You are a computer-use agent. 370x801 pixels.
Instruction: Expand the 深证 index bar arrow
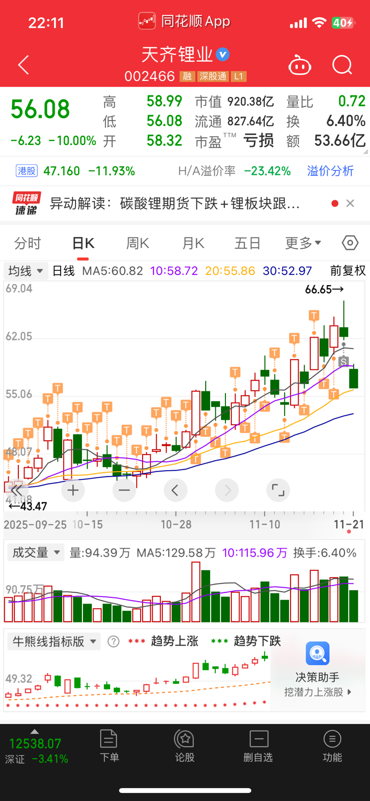34,732
